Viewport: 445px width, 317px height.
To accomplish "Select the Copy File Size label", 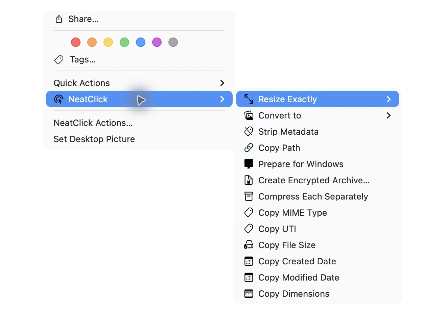I will coord(287,245).
